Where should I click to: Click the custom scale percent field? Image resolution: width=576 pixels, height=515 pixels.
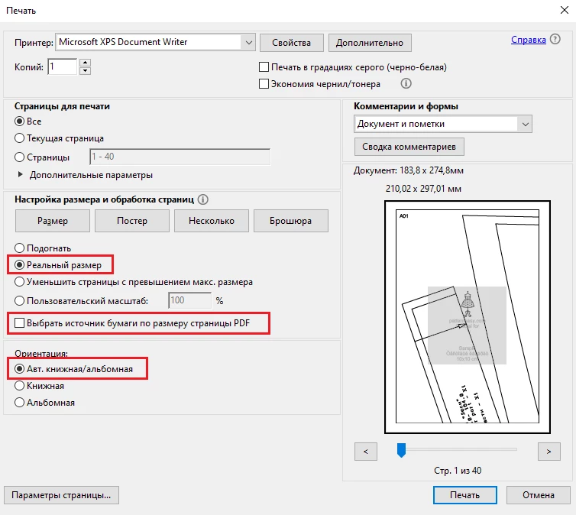[190, 300]
